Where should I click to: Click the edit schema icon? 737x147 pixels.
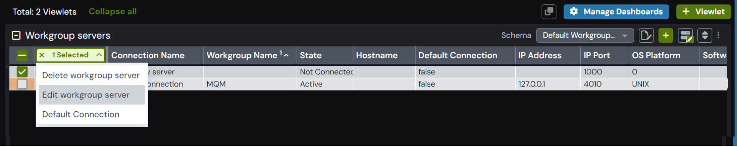pos(646,36)
